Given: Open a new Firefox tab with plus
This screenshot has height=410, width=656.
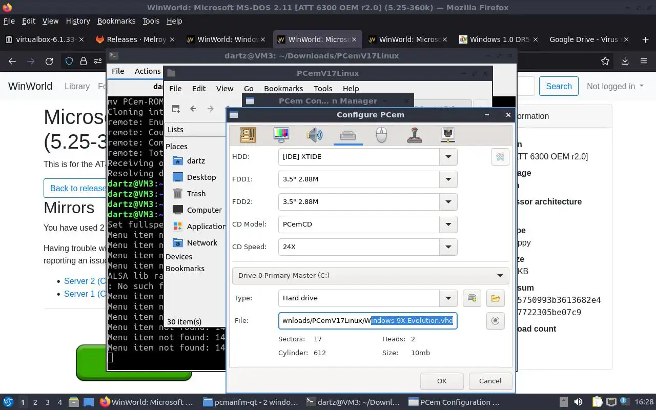Looking at the screenshot, I should pos(645,39).
